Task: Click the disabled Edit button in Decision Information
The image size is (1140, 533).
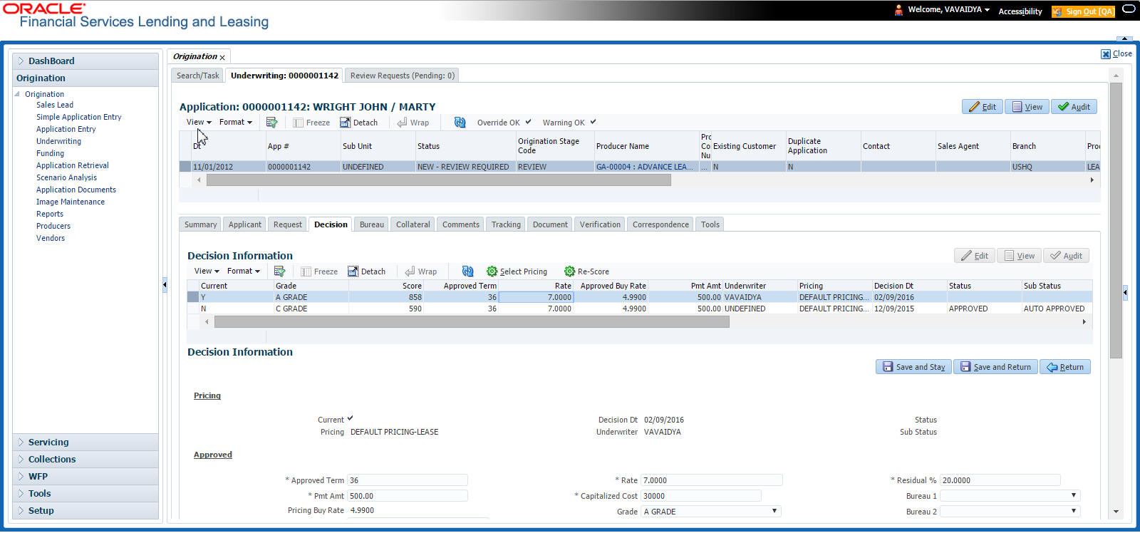Action: [x=975, y=256]
